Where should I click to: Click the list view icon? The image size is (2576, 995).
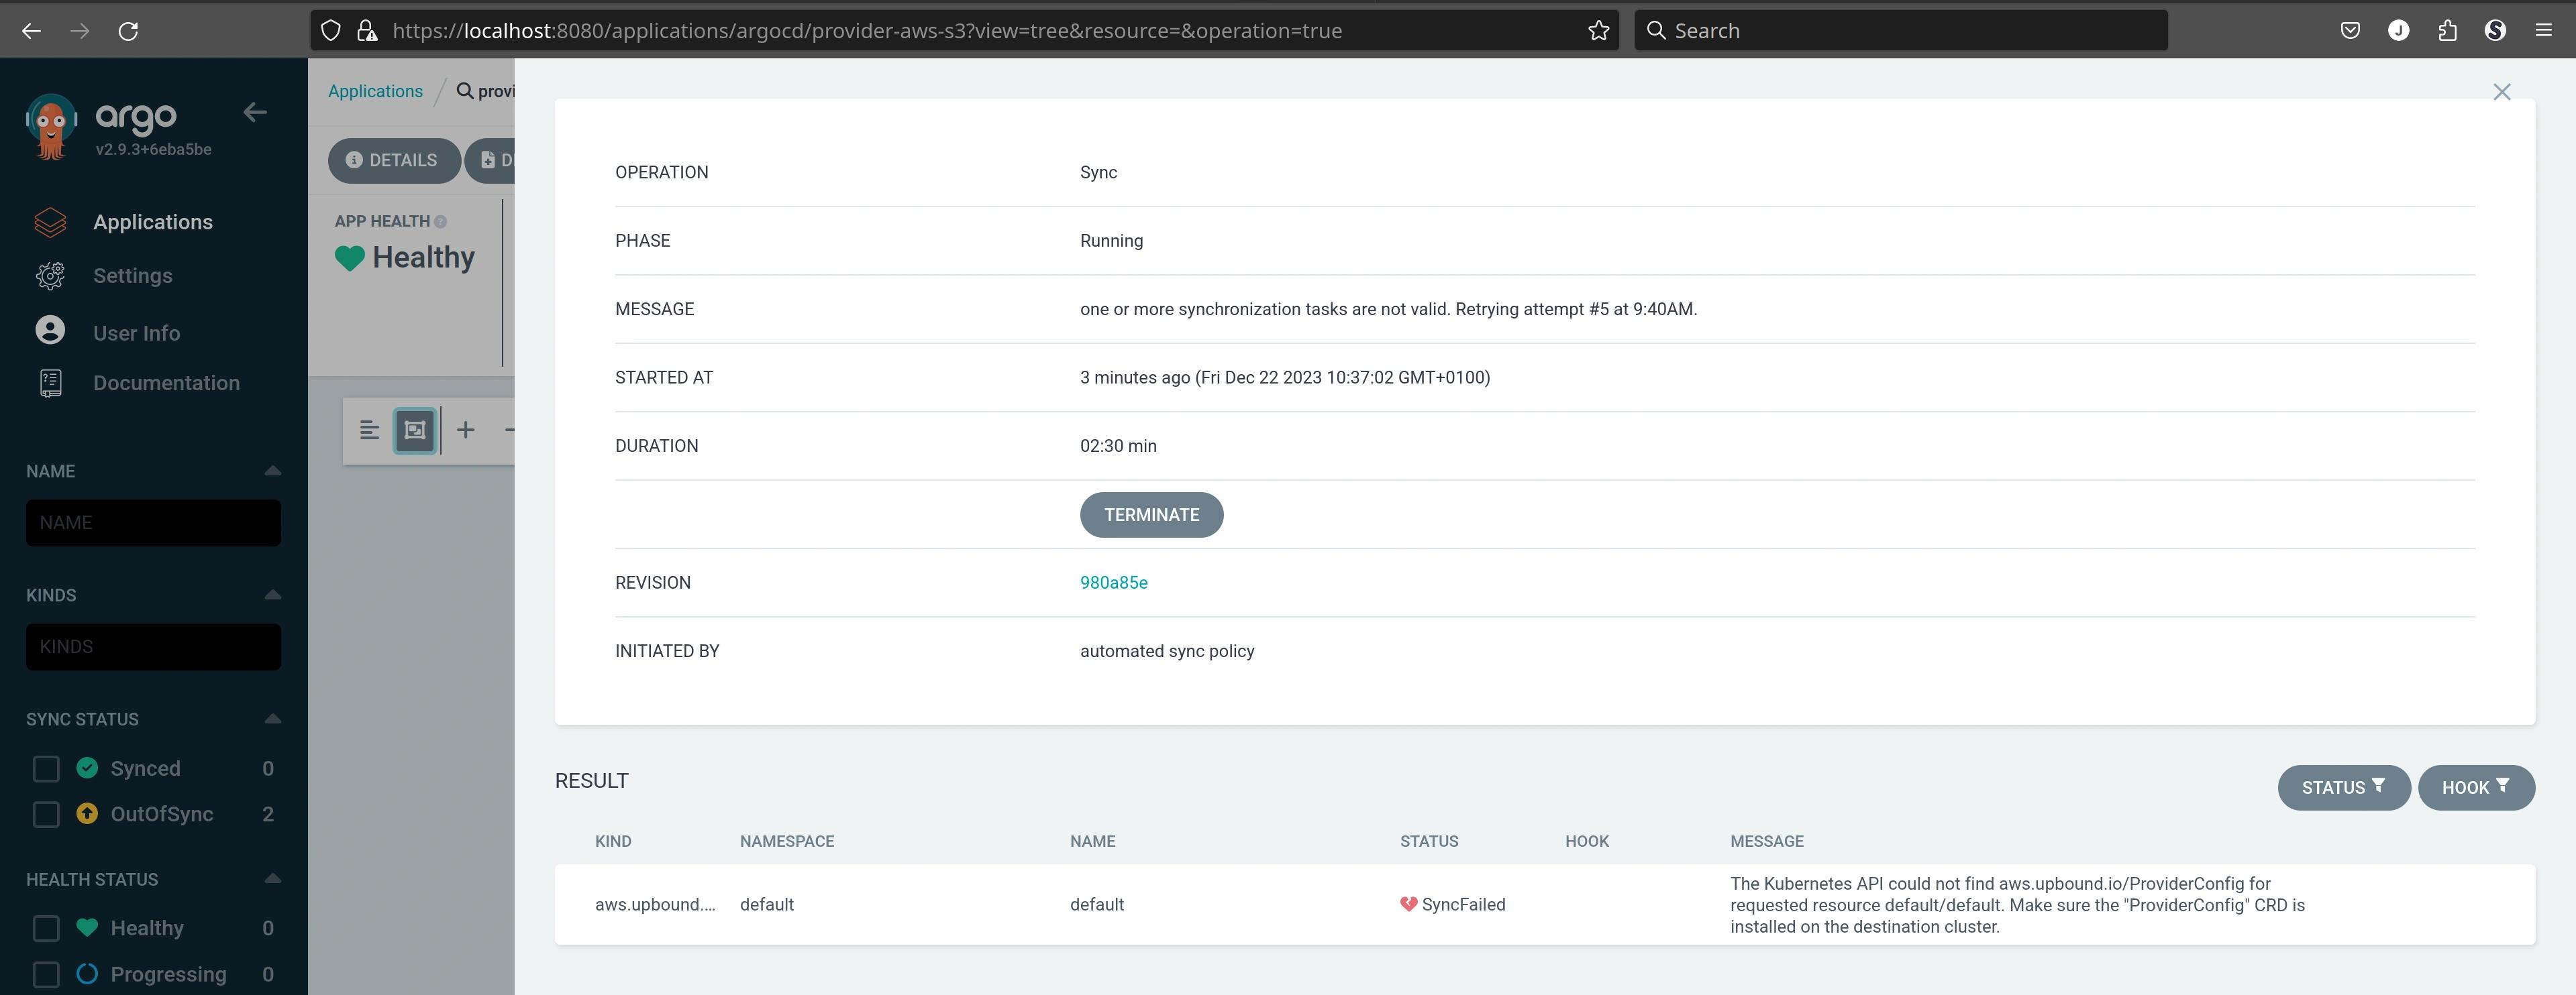[x=368, y=430]
